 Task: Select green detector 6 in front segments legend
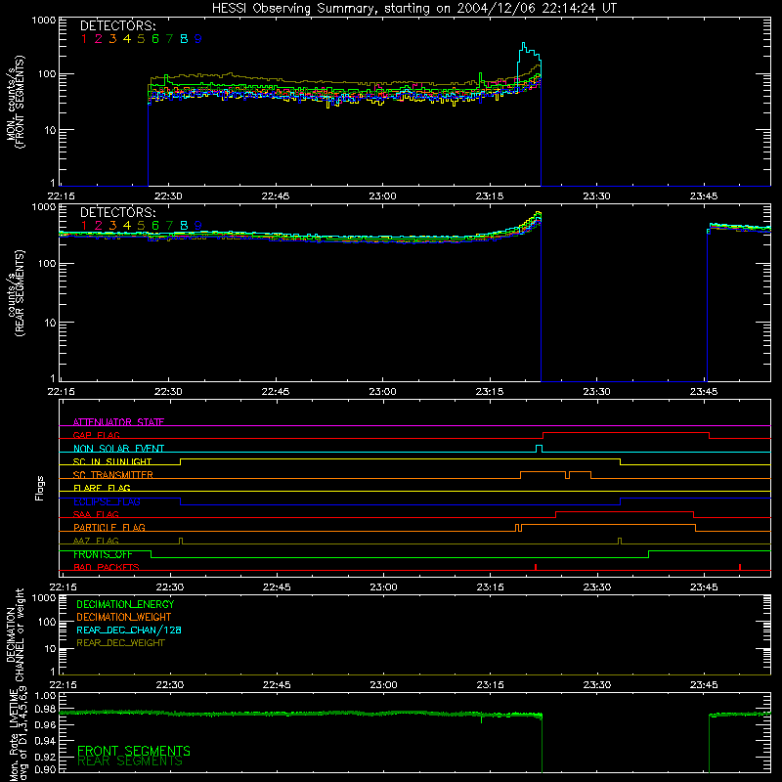155,39
